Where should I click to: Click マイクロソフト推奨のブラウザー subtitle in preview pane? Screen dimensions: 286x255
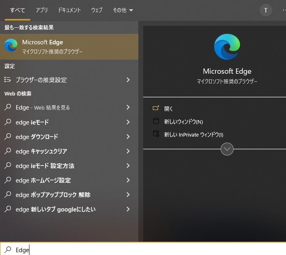click(x=227, y=81)
